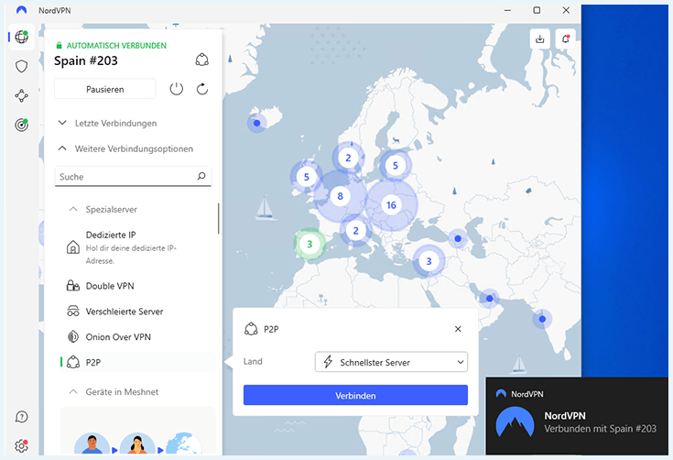The height and width of the screenshot is (460, 673).
Task: Click the Iceland server dot on map
Action: click(257, 124)
